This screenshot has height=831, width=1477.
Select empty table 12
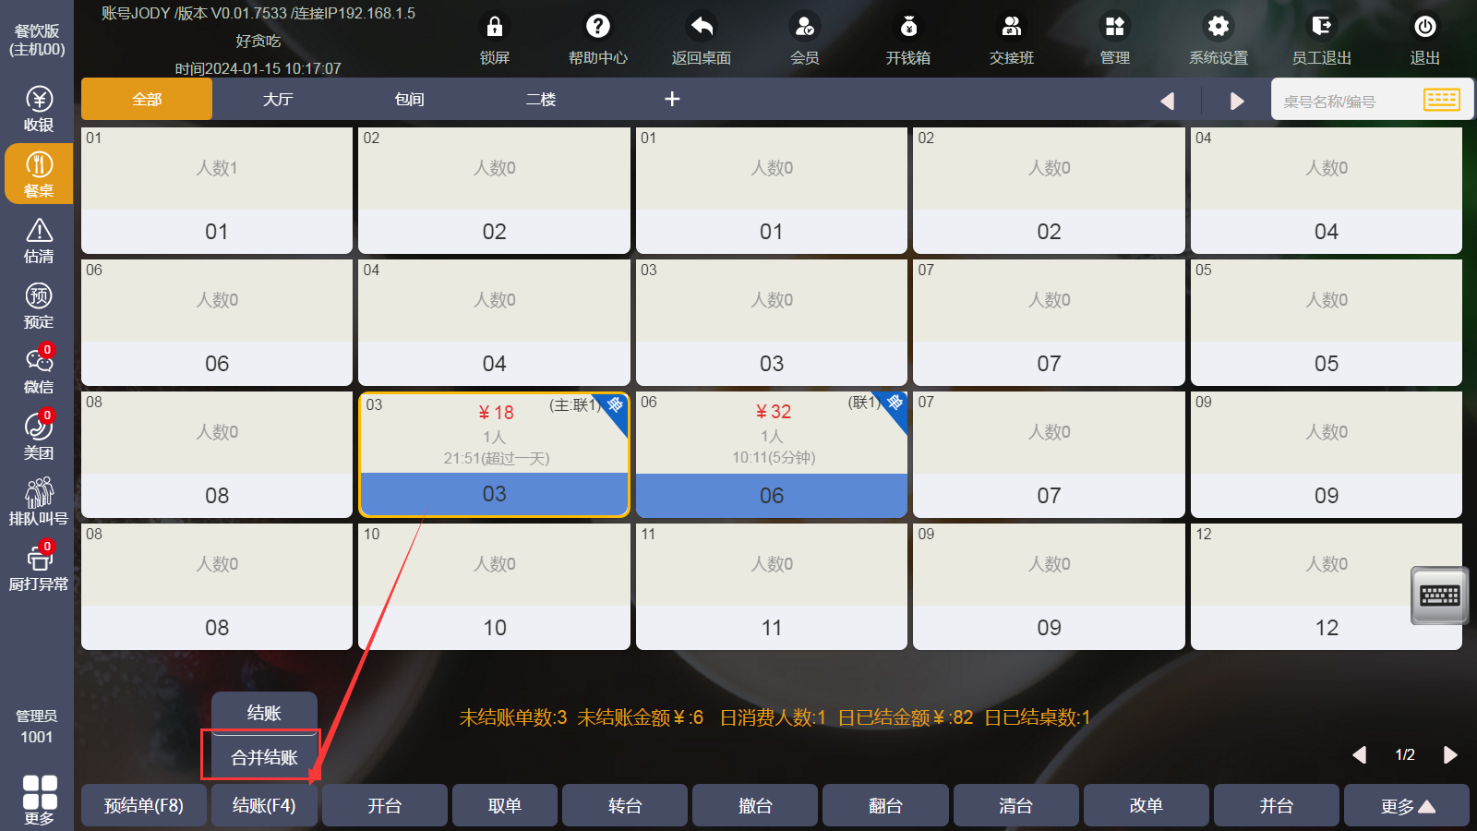pos(1327,586)
